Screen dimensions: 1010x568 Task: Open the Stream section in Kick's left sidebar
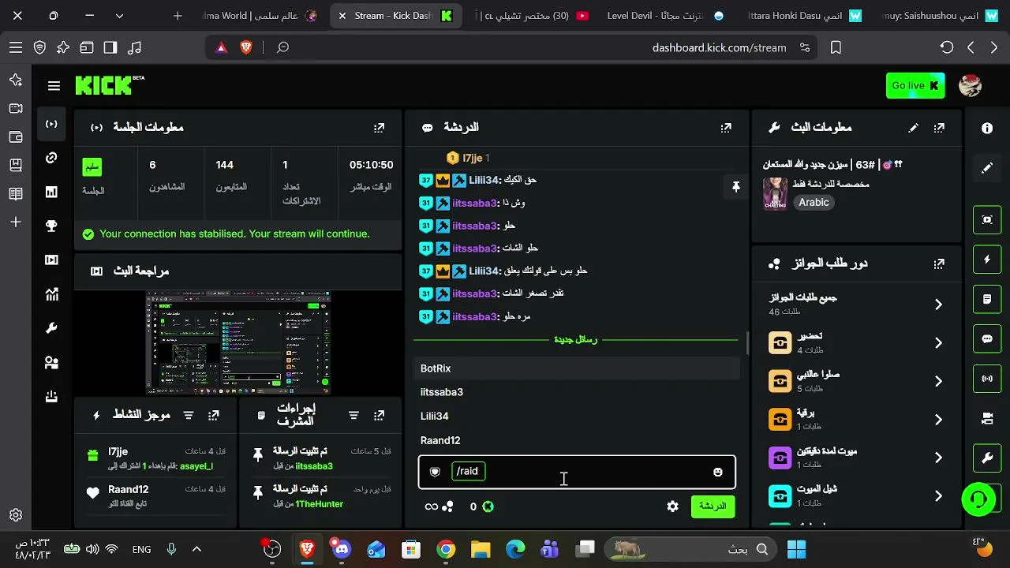click(52, 124)
